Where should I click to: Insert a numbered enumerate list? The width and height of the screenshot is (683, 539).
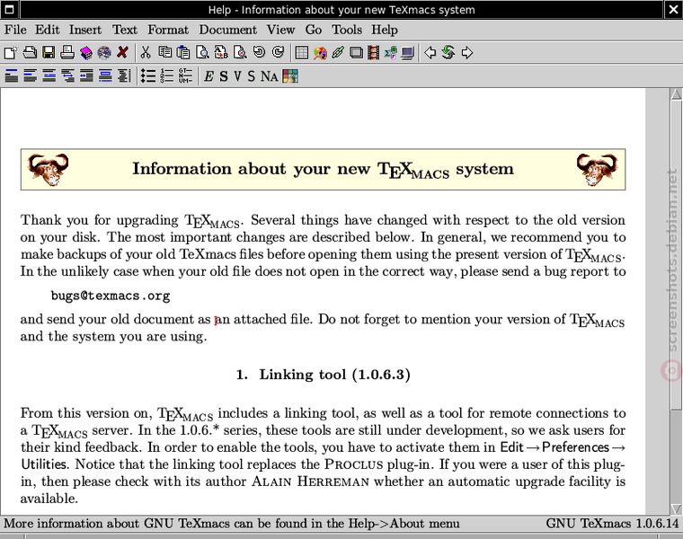coord(167,75)
